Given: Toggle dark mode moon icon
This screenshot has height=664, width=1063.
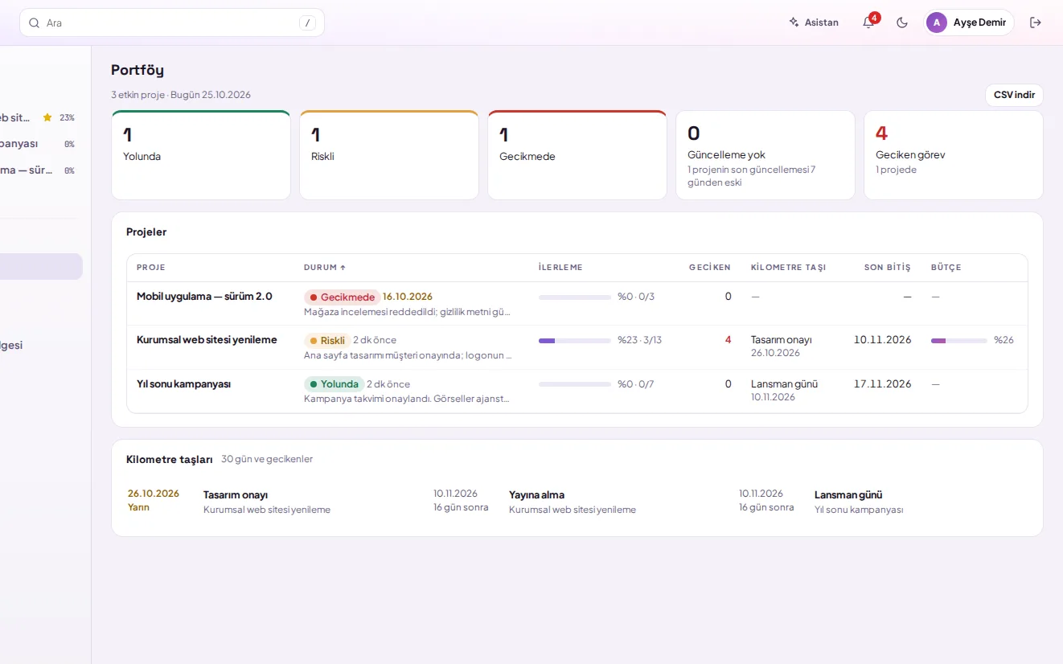Looking at the screenshot, I should (902, 23).
